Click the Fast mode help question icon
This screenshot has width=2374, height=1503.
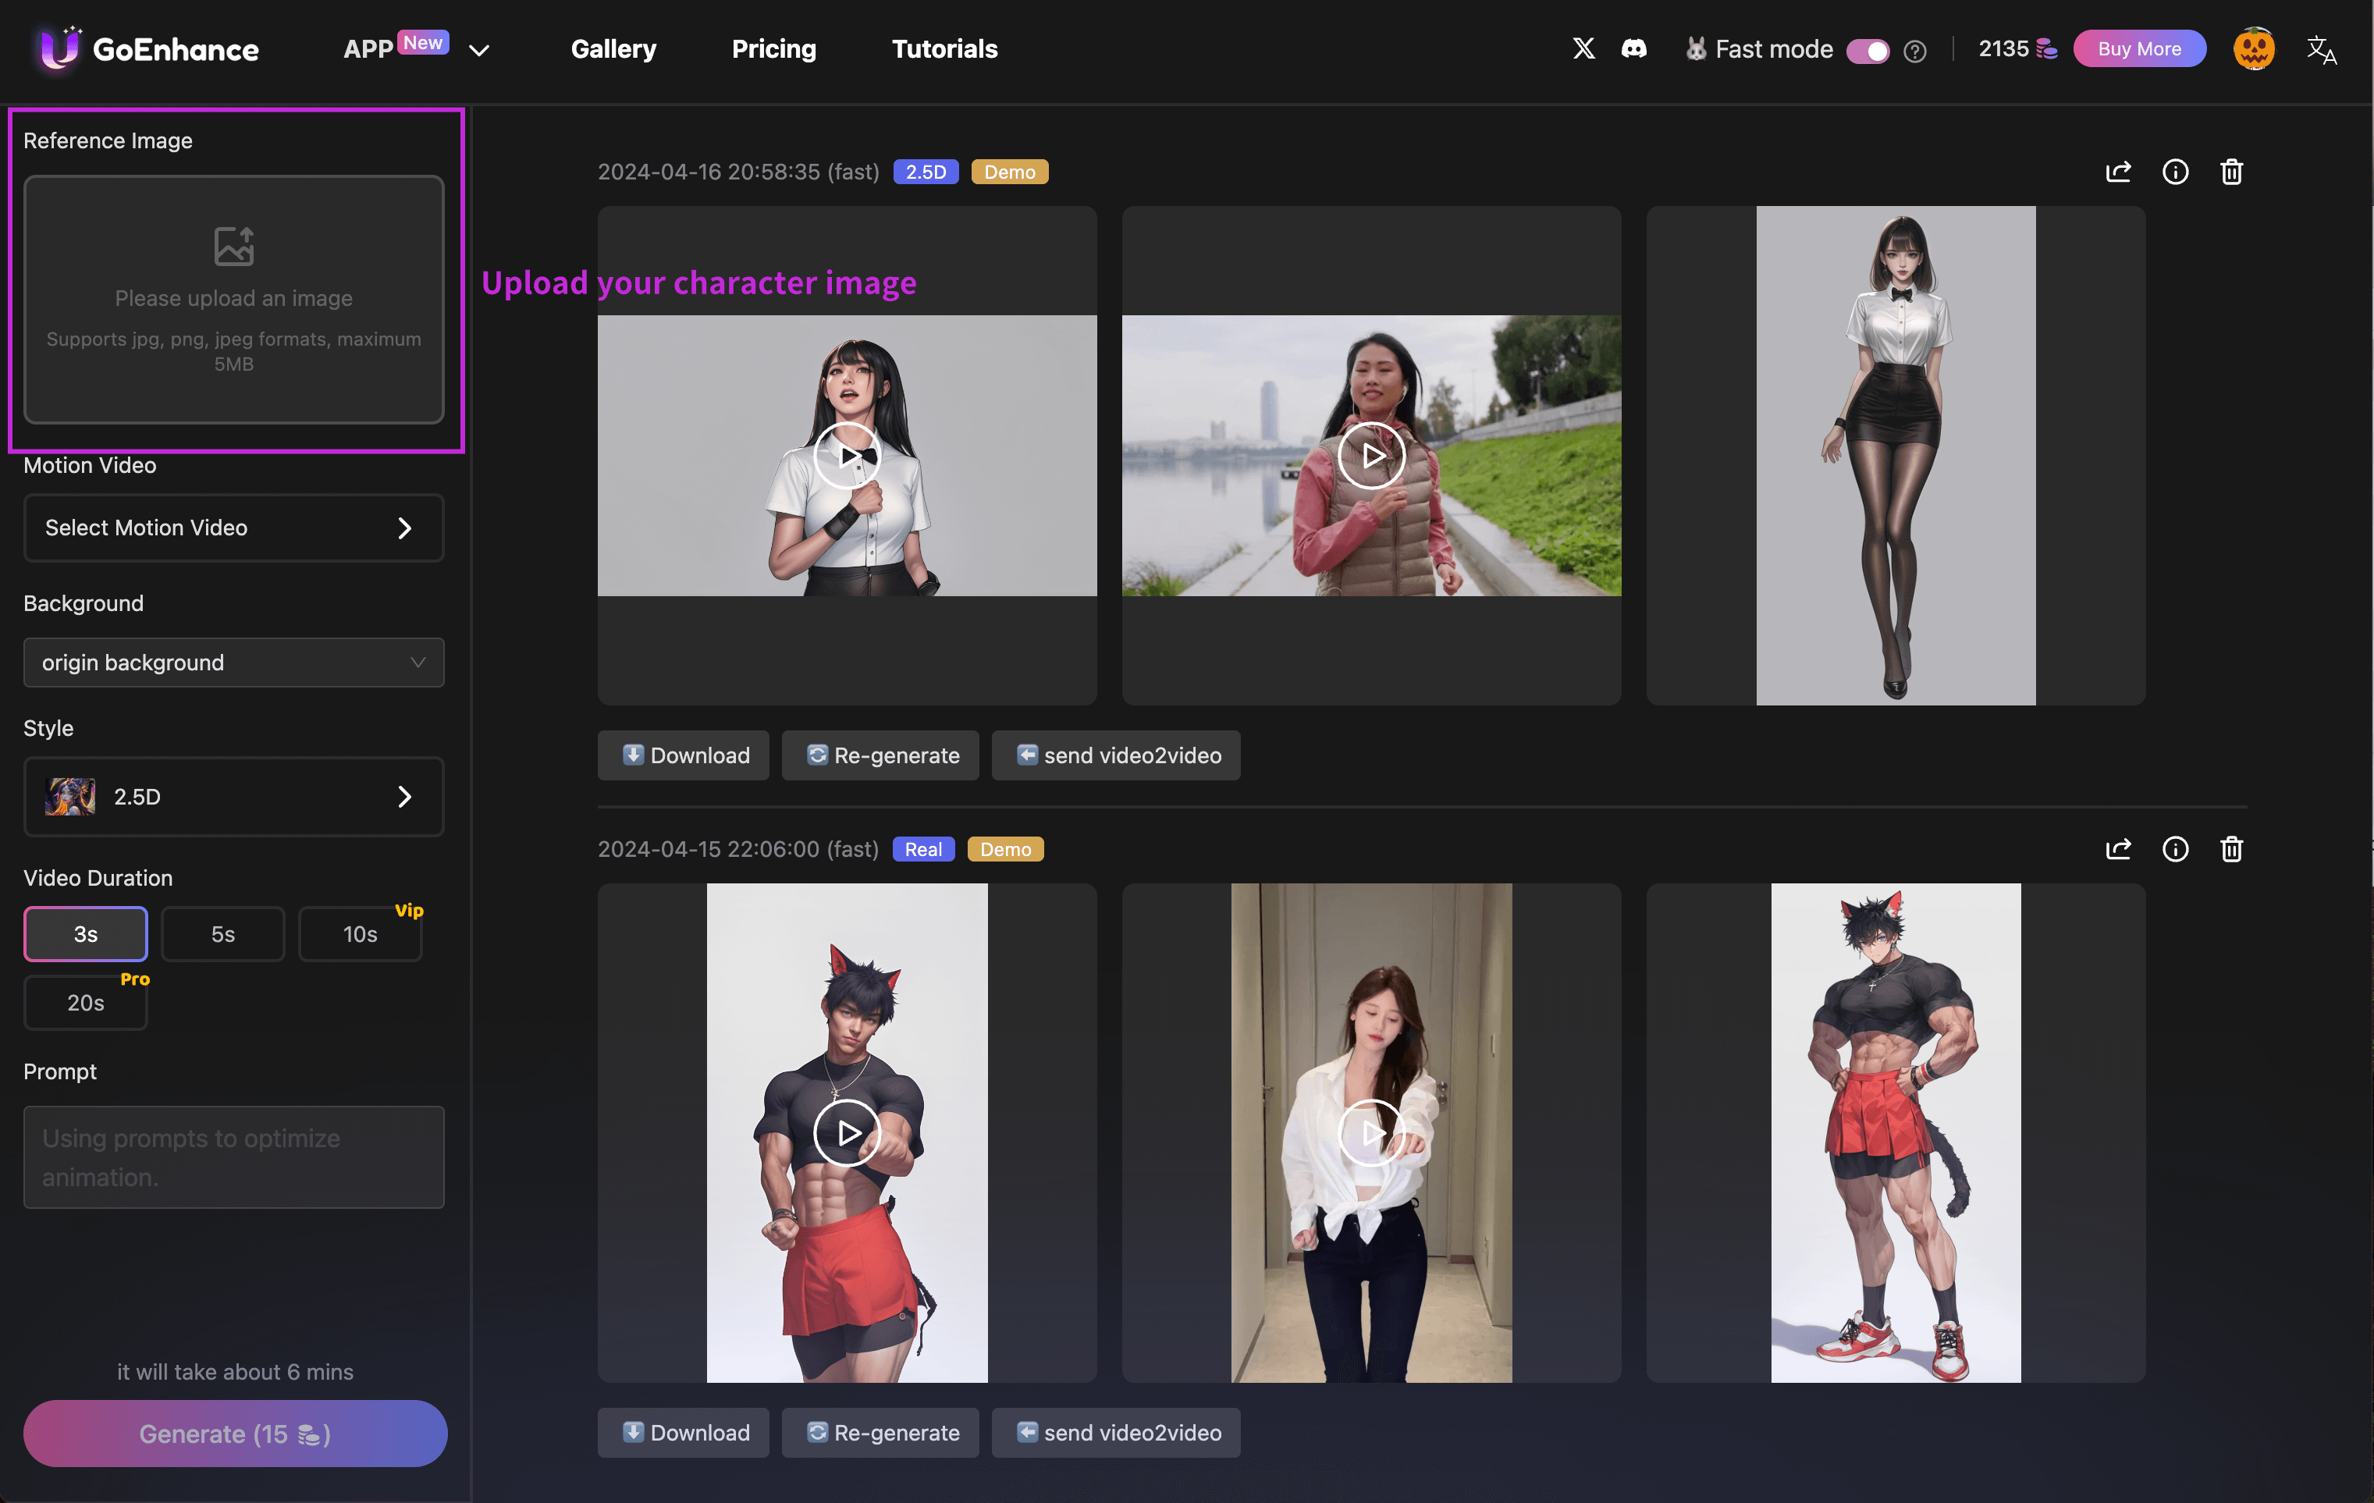pyautogui.click(x=1914, y=50)
